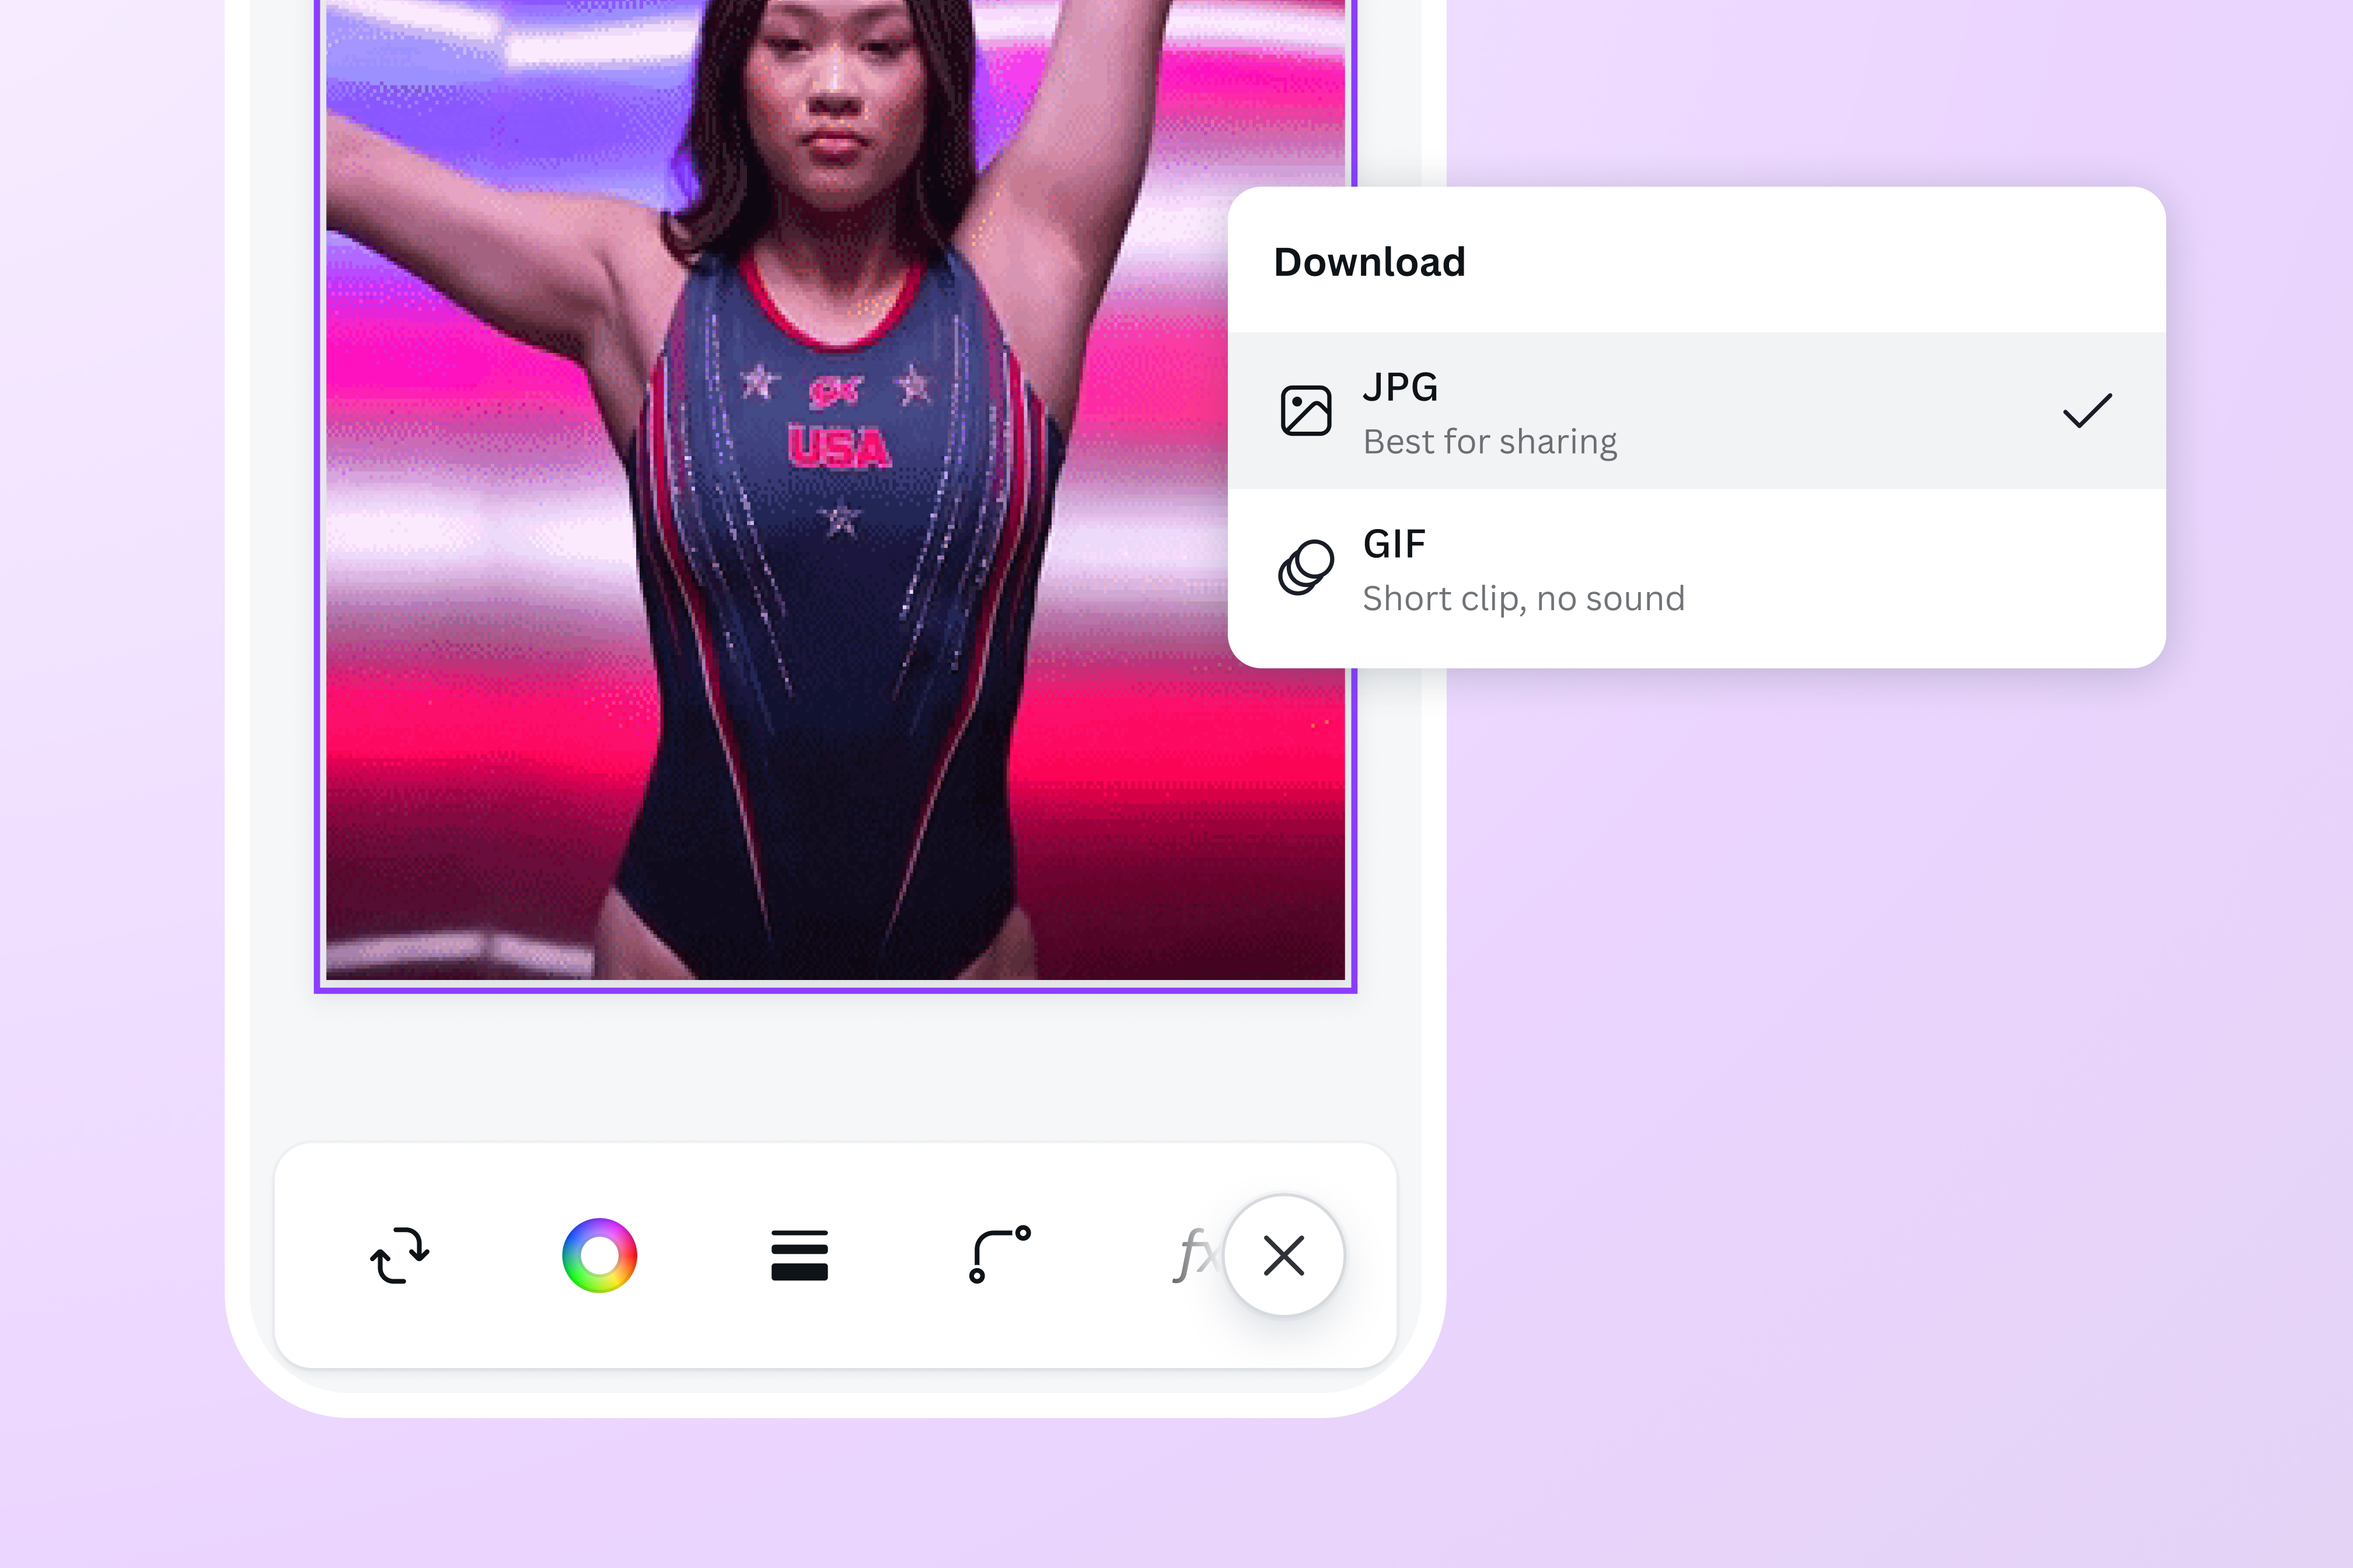Click the JPG image icon
Screen dimensions: 2353x1568
(x=1305, y=411)
